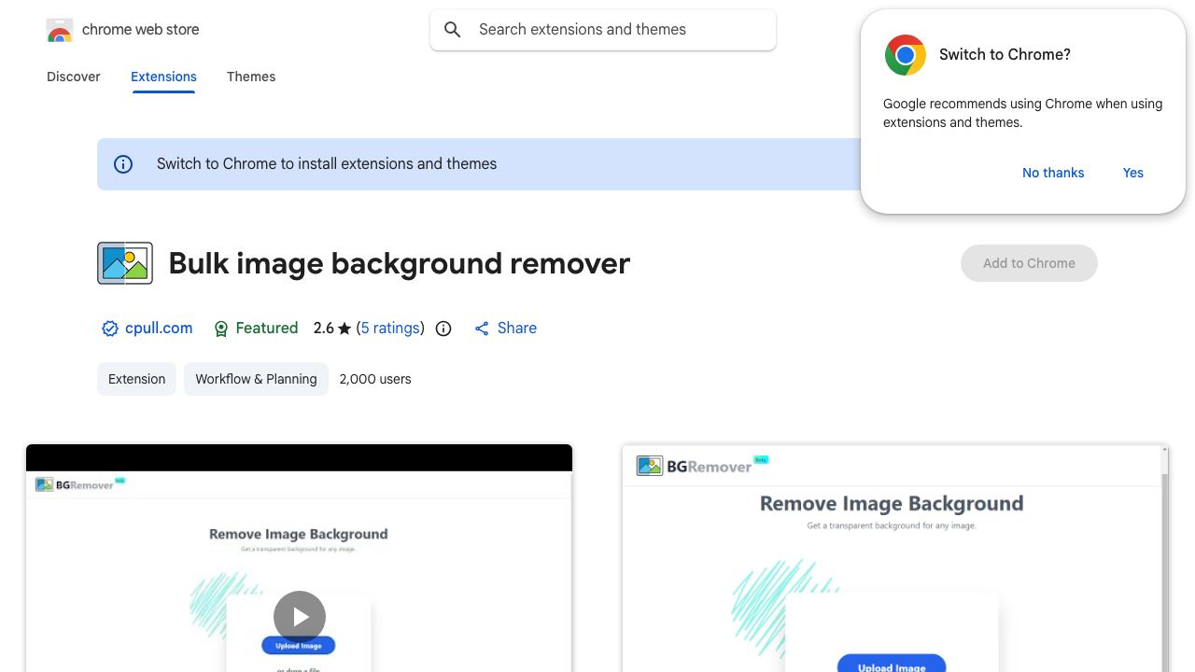
Task: Click the Bulk image background remover title
Action: 400,263
